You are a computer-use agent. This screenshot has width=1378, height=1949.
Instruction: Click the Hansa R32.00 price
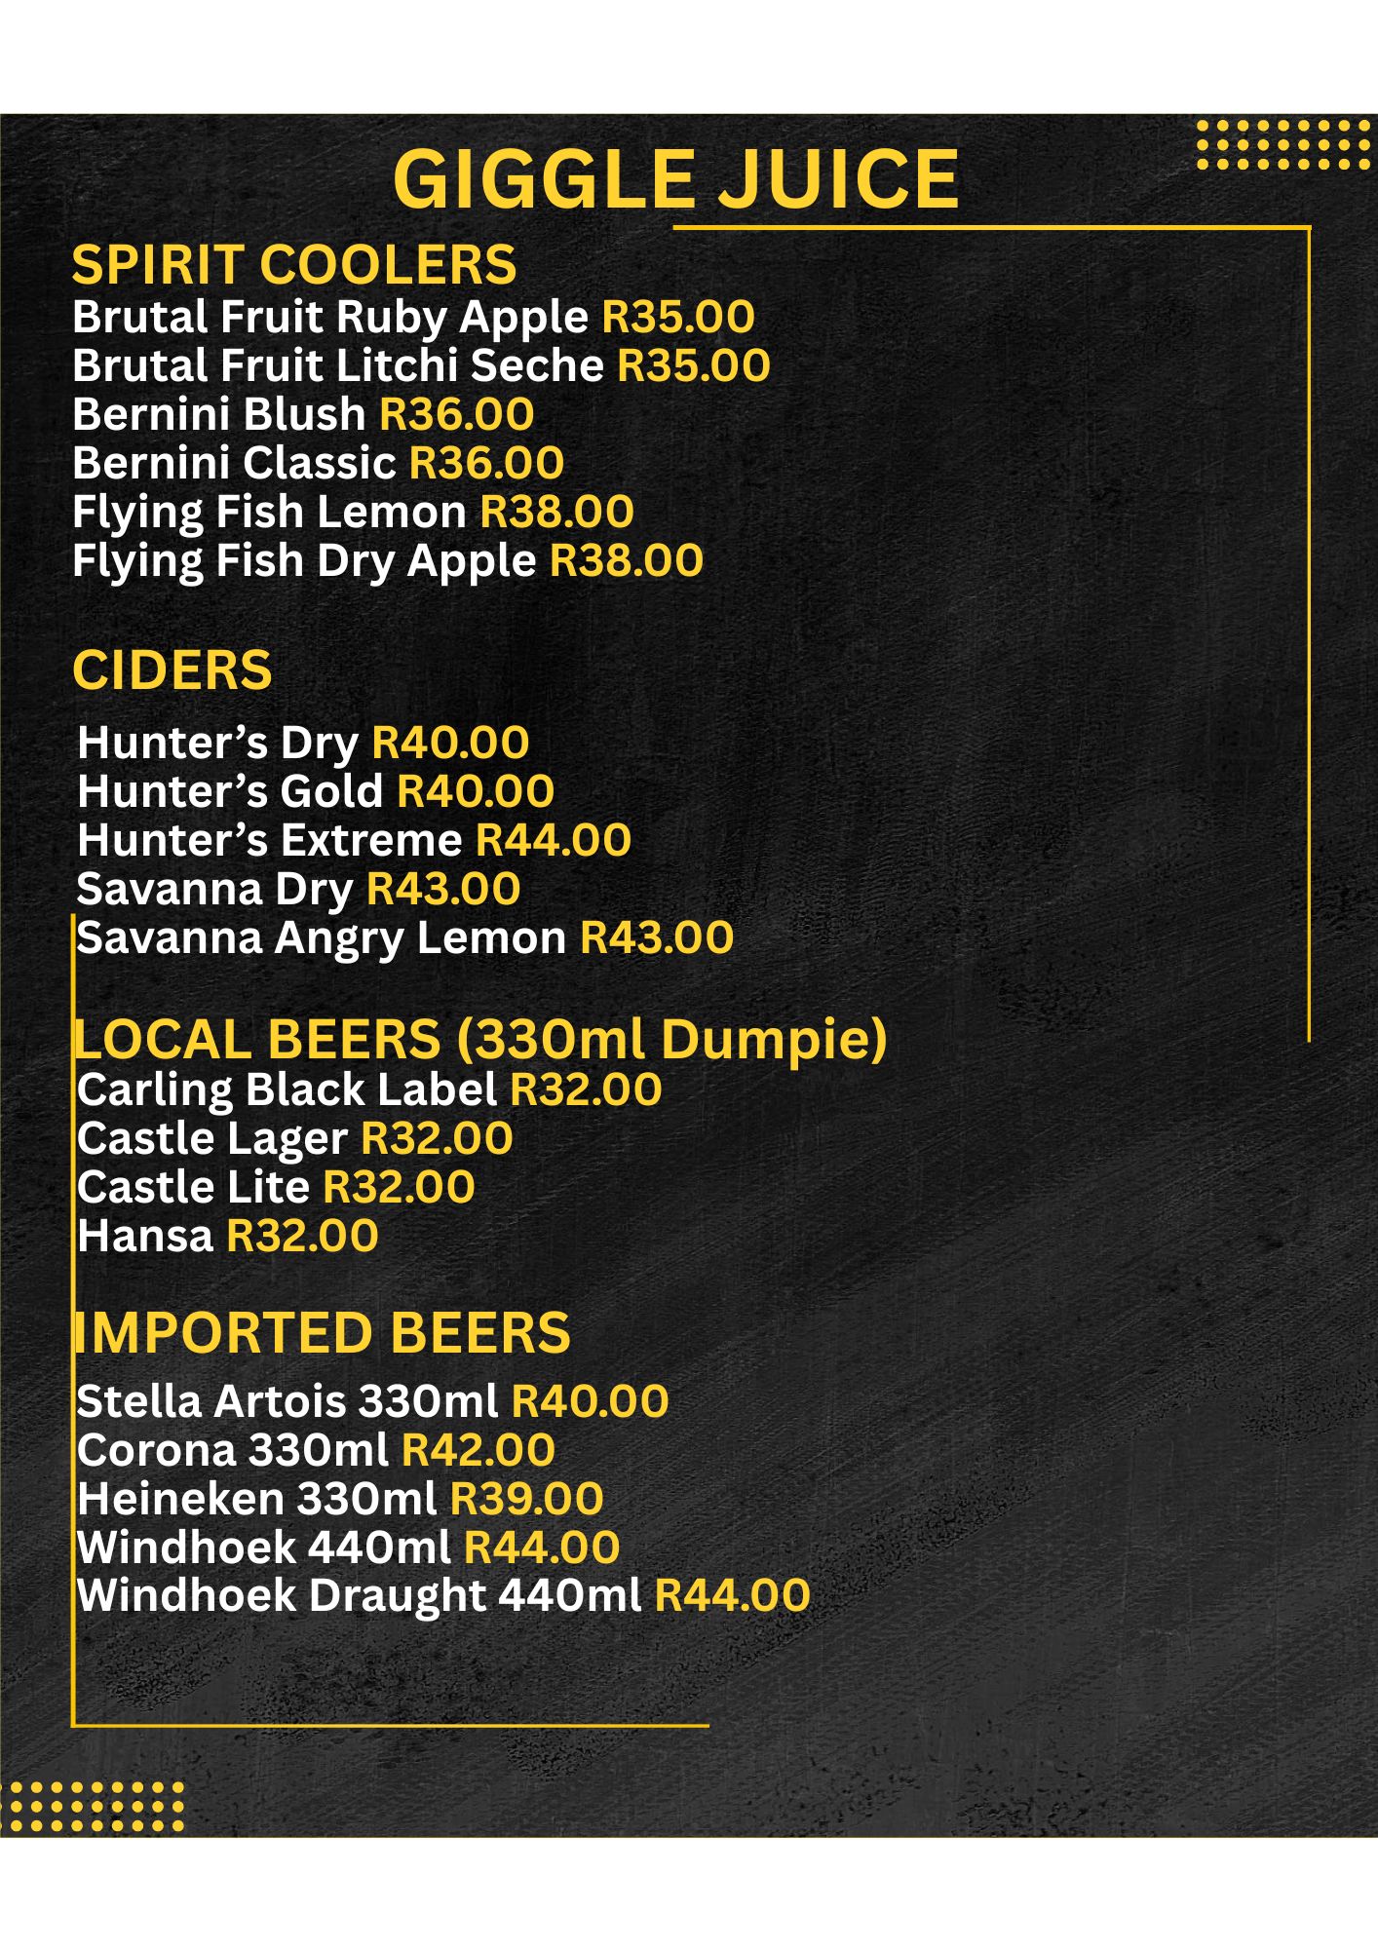click(302, 1236)
